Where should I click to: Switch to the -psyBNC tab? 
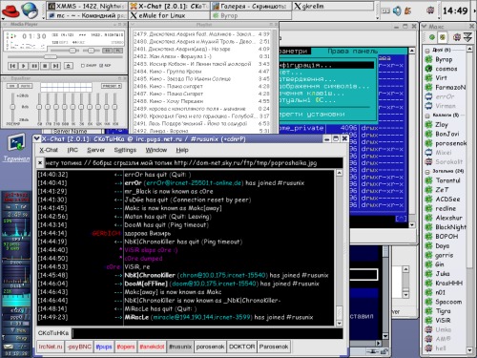(79, 347)
